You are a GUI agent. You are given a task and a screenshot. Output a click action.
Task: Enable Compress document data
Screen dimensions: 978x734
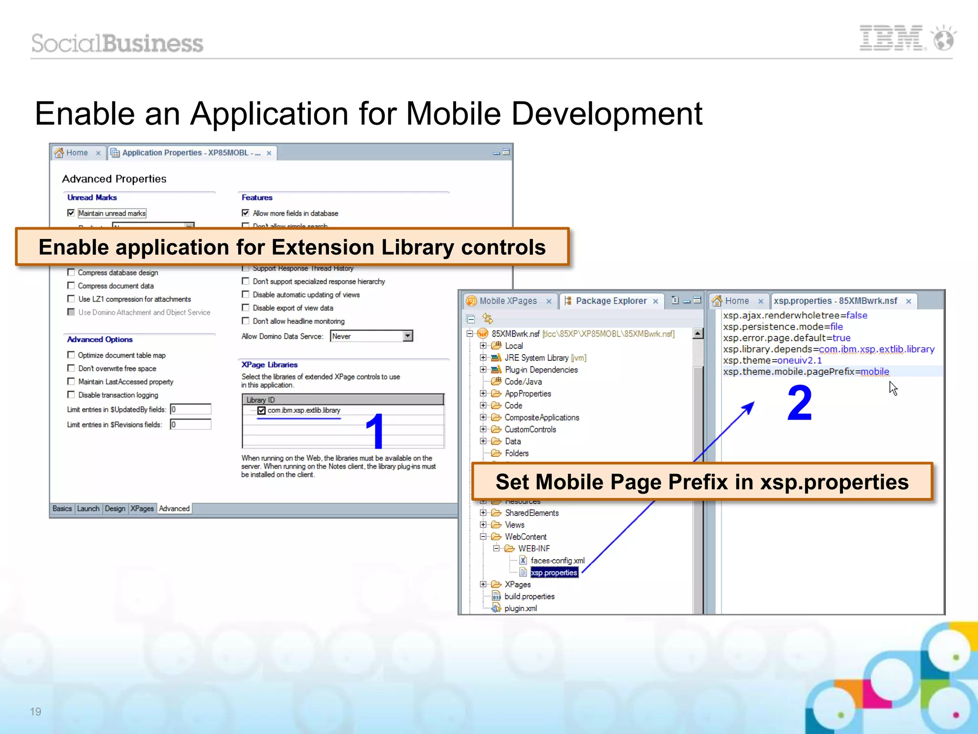click(x=71, y=286)
